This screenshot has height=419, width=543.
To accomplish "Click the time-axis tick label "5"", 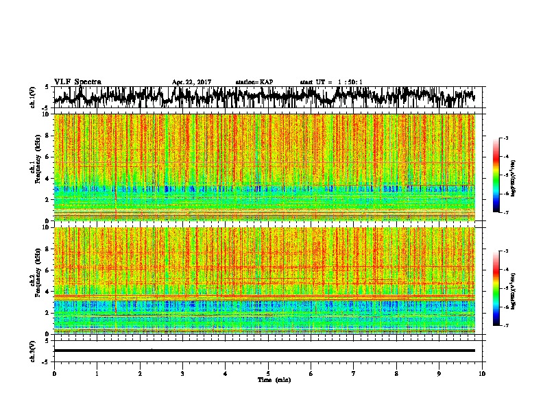I will tap(268, 374).
